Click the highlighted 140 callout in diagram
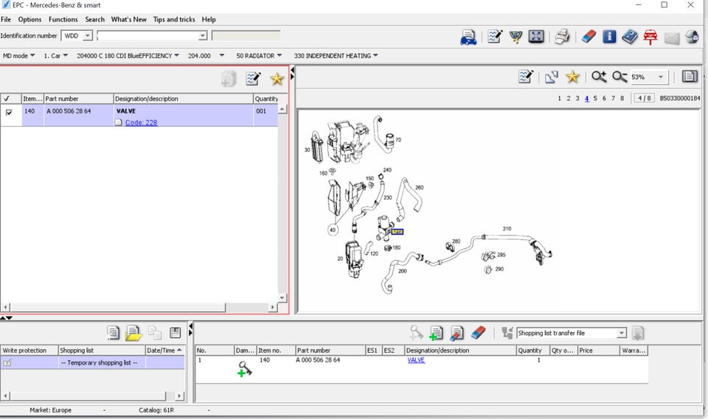 point(397,232)
